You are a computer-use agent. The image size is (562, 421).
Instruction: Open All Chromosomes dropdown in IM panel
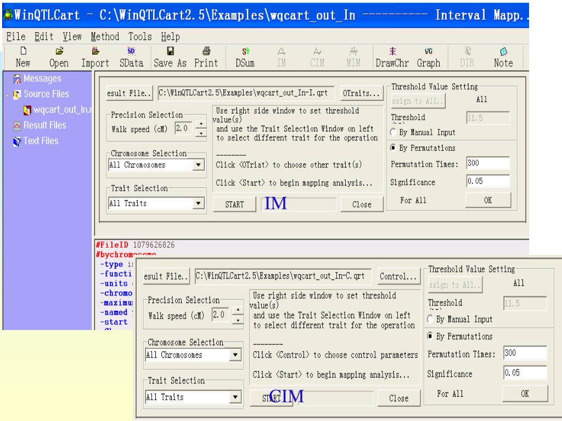tap(198, 165)
